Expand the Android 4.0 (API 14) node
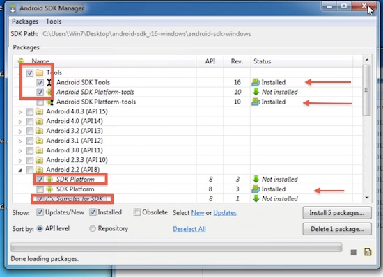Image resolution: width=383 pixels, height=277 pixels. pyautogui.click(x=20, y=122)
